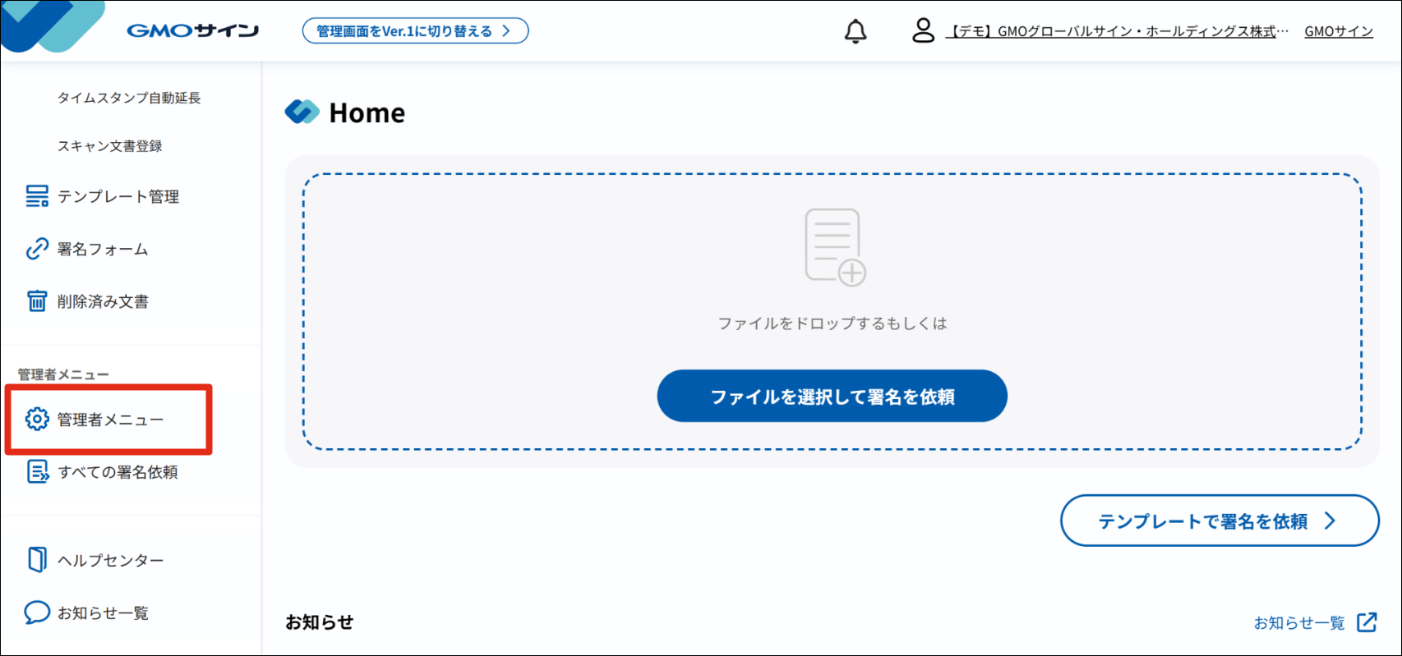Open the notification bell
This screenshot has width=1402, height=656.
855,31
